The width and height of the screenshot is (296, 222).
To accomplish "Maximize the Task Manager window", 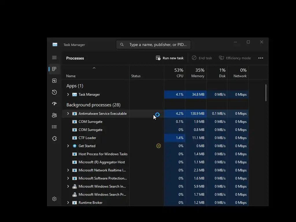I will click(248, 42).
